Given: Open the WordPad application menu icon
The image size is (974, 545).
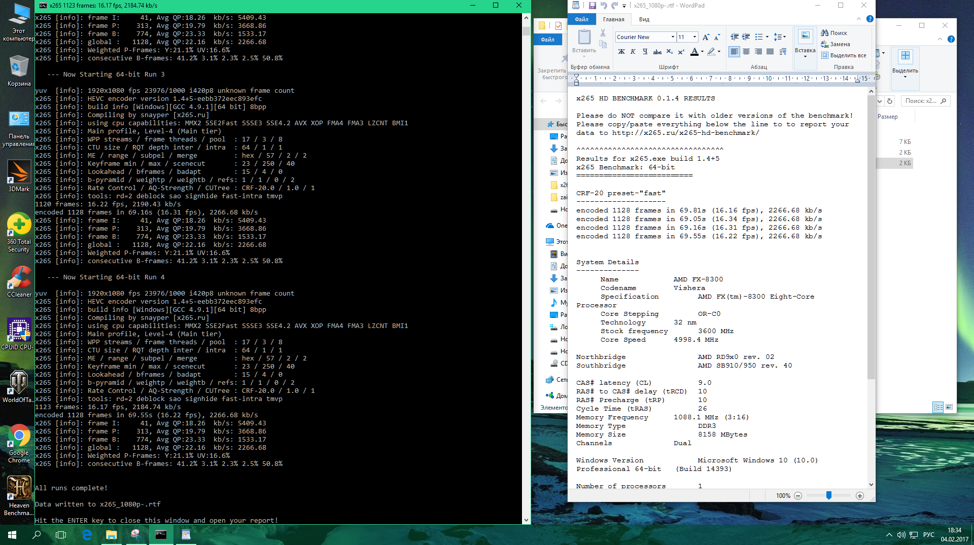Looking at the screenshot, I should [x=576, y=6].
